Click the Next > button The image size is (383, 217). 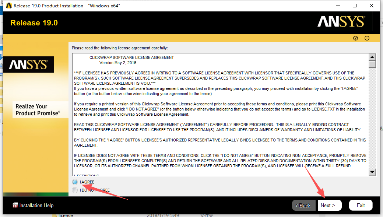pos(330,205)
